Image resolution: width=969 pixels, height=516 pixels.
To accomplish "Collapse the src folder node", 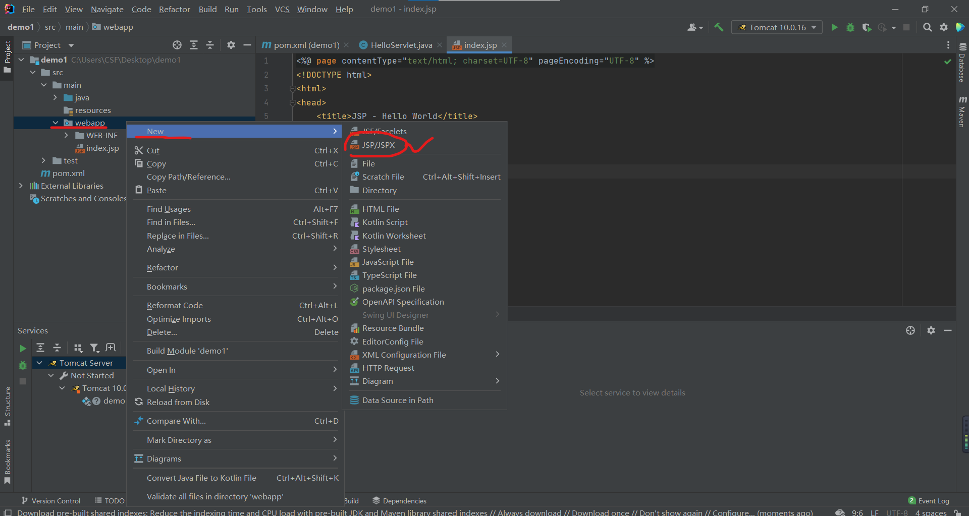I will point(33,72).
